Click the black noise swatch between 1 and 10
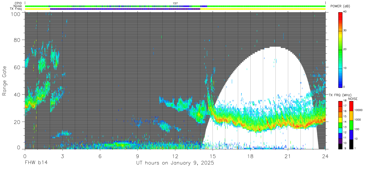 click(351, 144)
